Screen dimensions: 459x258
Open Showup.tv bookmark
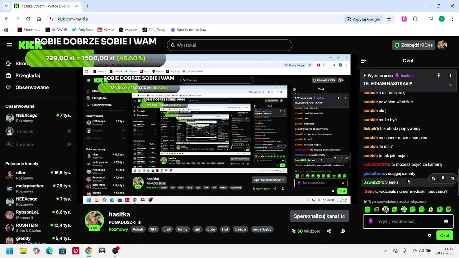coord(29,30)
